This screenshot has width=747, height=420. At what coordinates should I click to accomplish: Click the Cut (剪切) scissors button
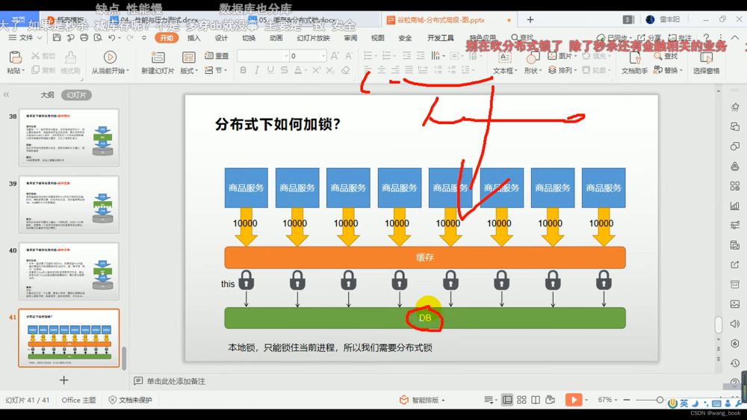click(43, 56)
